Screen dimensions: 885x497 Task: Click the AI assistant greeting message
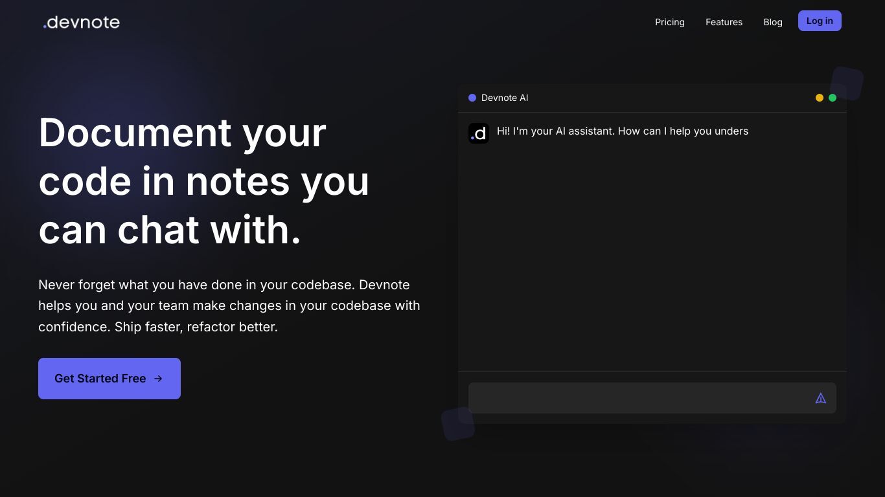623,131
